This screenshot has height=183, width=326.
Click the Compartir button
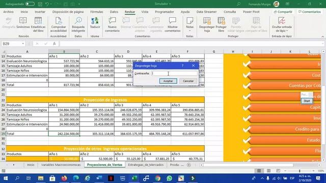283,12
